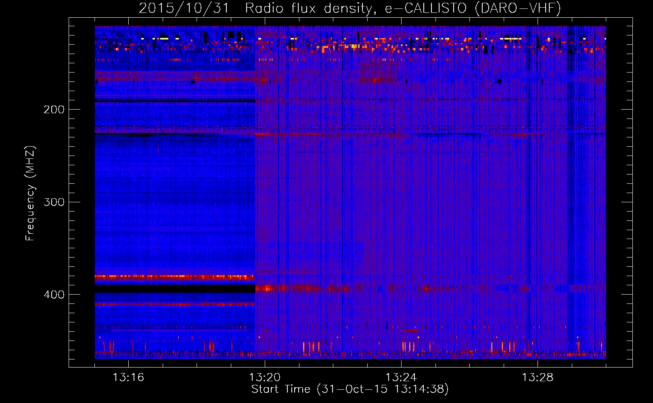Click the plot title 'Radio flux density, e-CALLISTO (DARO-VHF)'
This screenshot has width=653, height=403.
tap(403, 8)
